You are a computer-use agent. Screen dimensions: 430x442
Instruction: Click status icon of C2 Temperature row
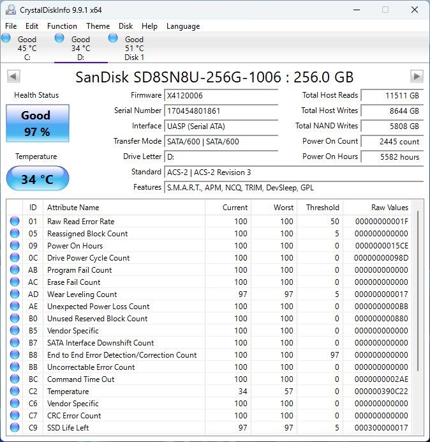click(15, 391)
